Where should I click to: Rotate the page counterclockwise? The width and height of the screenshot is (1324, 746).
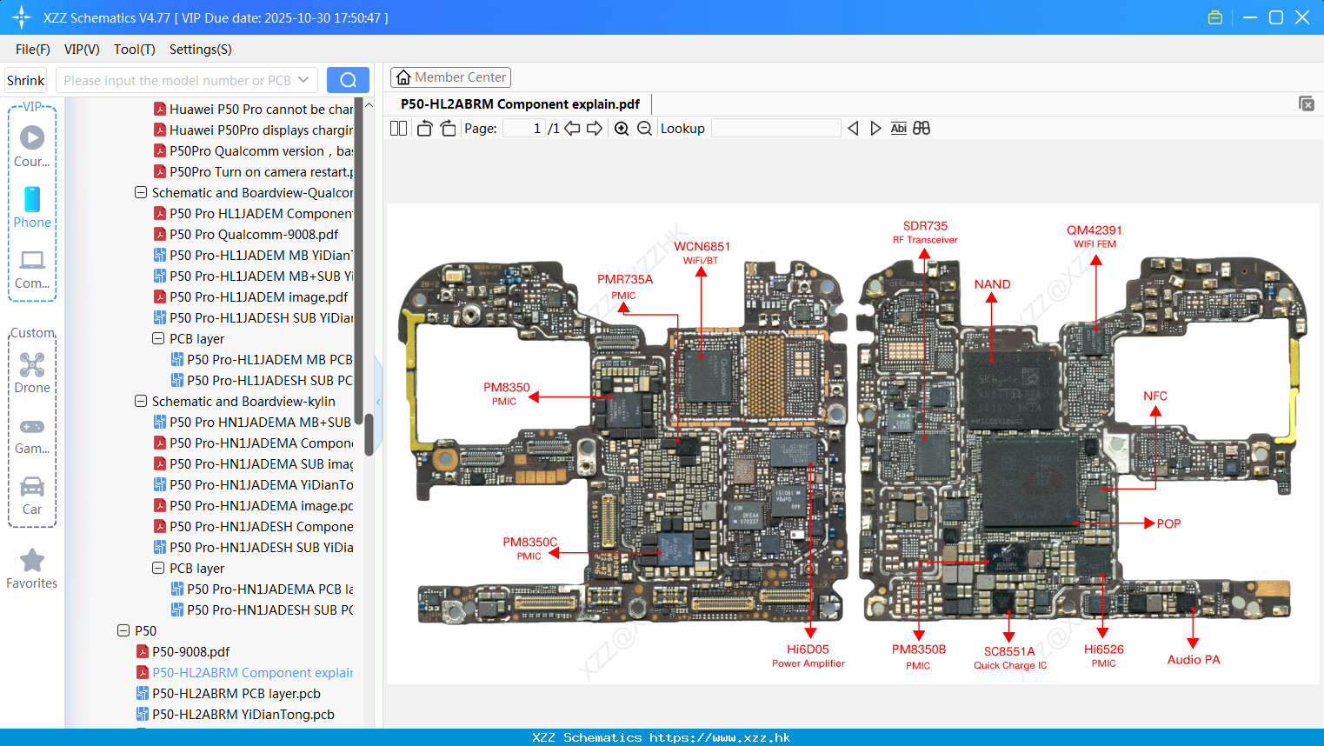(x=424, y=129)
